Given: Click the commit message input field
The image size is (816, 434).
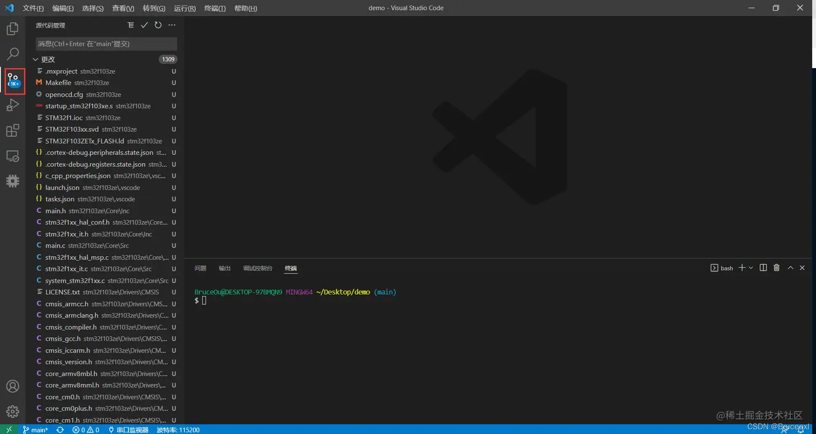Looking at the screenshot, I should click(x=106, y=44).
